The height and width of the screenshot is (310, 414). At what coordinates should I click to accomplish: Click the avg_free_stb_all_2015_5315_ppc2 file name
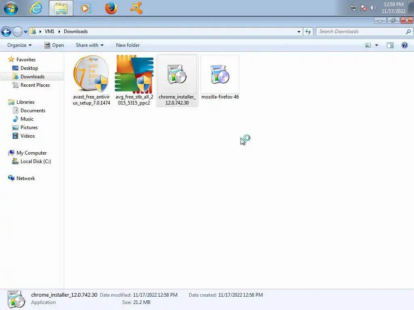(x=134, y=100)
